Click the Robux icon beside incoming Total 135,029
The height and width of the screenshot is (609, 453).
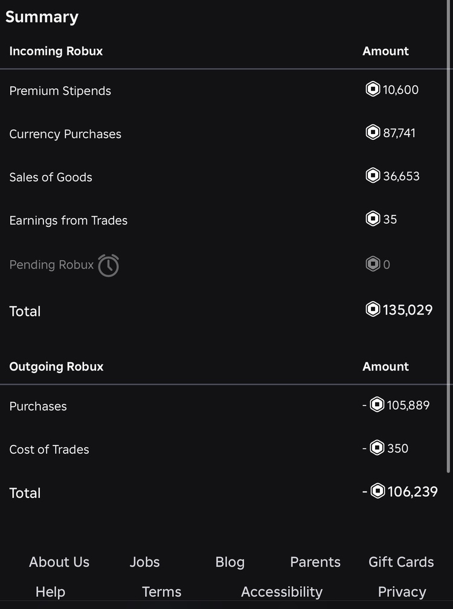(x=373, y=310)
